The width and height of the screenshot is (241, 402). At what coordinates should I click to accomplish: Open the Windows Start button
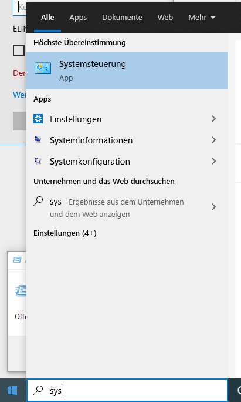12,390
